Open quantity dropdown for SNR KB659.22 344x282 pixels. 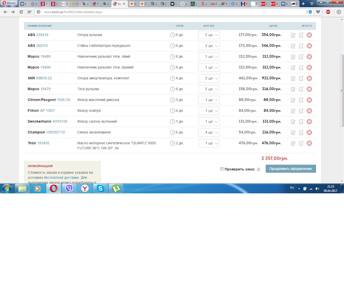pyautogui.click(x=209, y=78)
